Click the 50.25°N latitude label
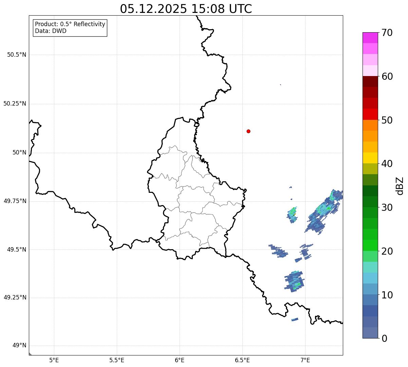The width and height of the screenshot is (408, 367). [x=15, y=104]
